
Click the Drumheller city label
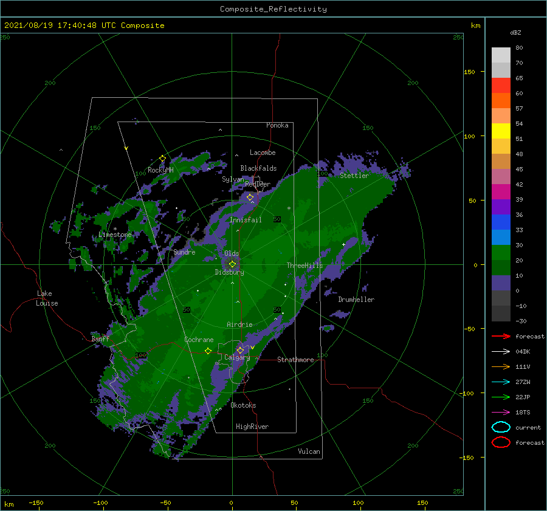[x=356, y=300]
